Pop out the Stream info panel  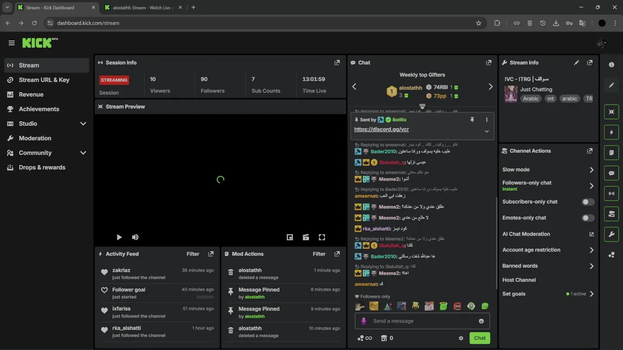click(x=590, y=63)
